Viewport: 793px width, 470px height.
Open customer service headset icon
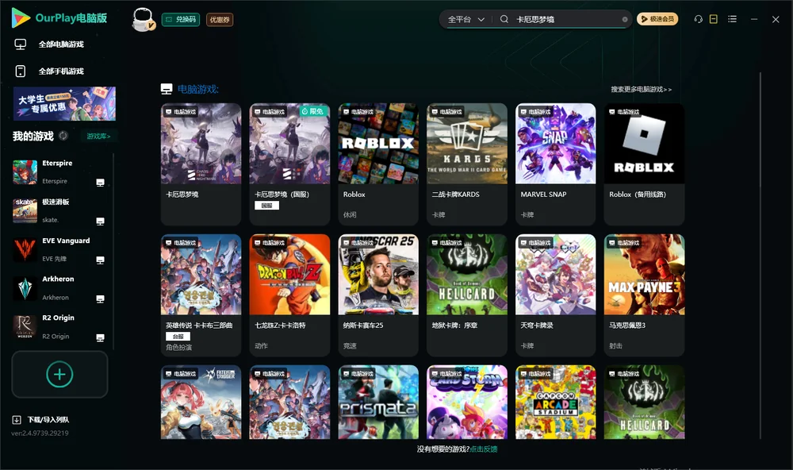(x=698, y=19)
